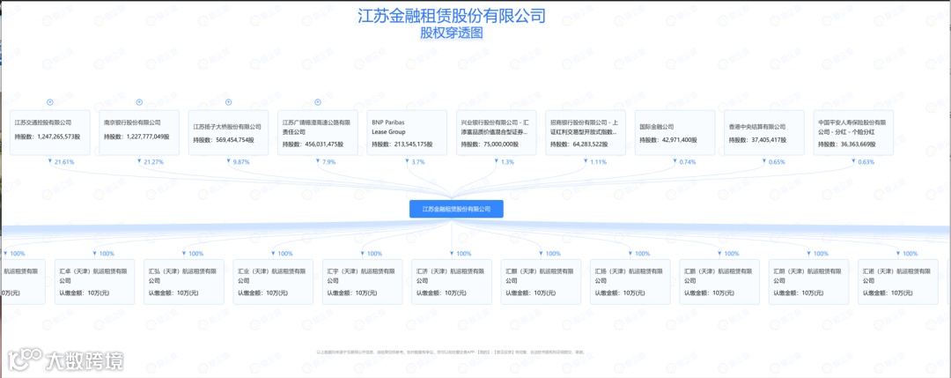This screenshot has width=951, height=378.
Task: Expand shareholders above 江苏扬子大桥股份有限公司
Action: tap(229, 102)
